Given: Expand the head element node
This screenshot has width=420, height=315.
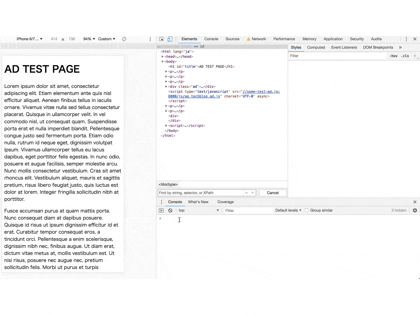Looking at the screenshot, I should tap(162, 56).
